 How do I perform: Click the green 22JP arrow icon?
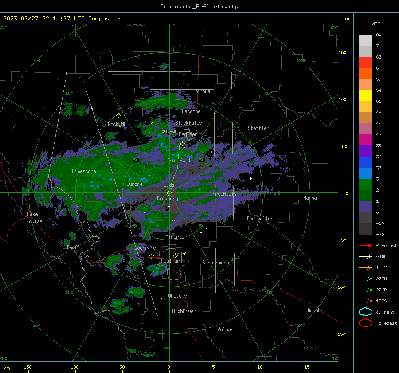[365, 290]
